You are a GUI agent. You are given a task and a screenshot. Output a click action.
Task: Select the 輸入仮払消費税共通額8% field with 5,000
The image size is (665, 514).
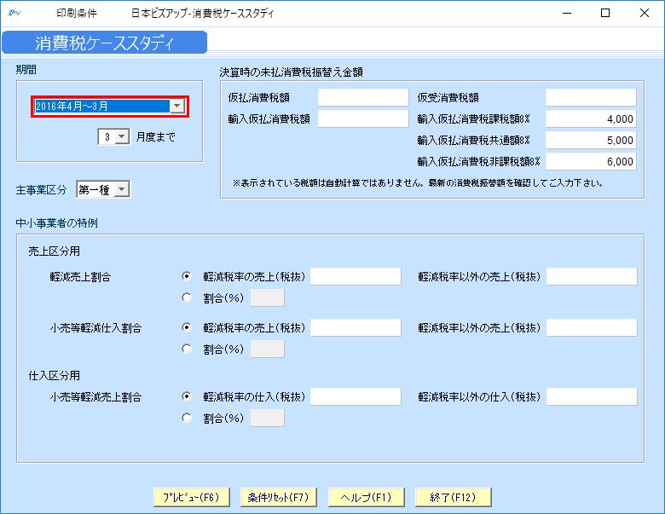click(591, 140)
